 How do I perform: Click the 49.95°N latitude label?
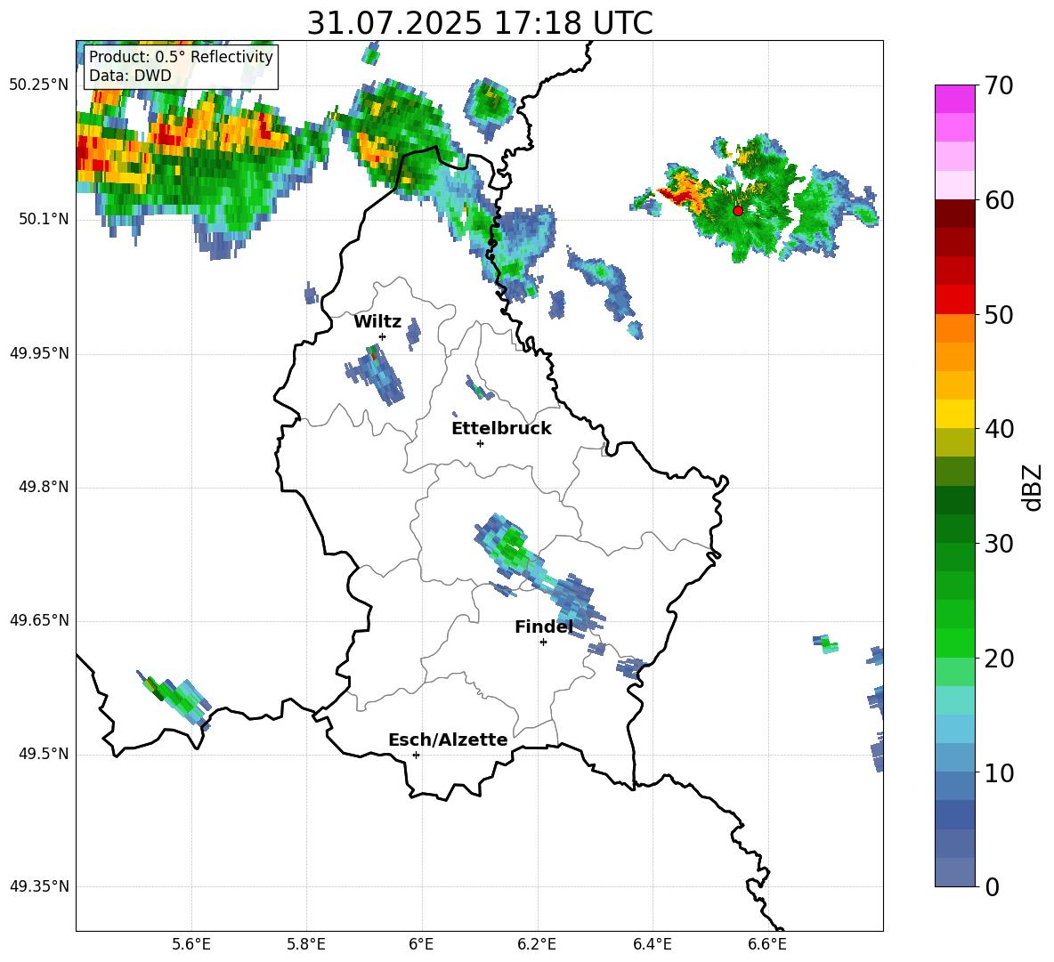coord(38,352)
